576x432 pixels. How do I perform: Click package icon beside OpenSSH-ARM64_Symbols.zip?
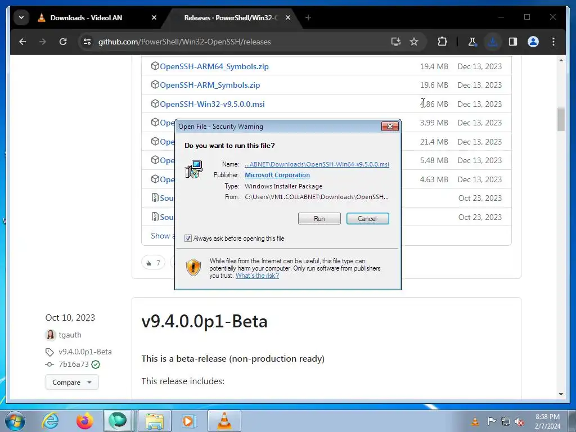click(155, 66)
